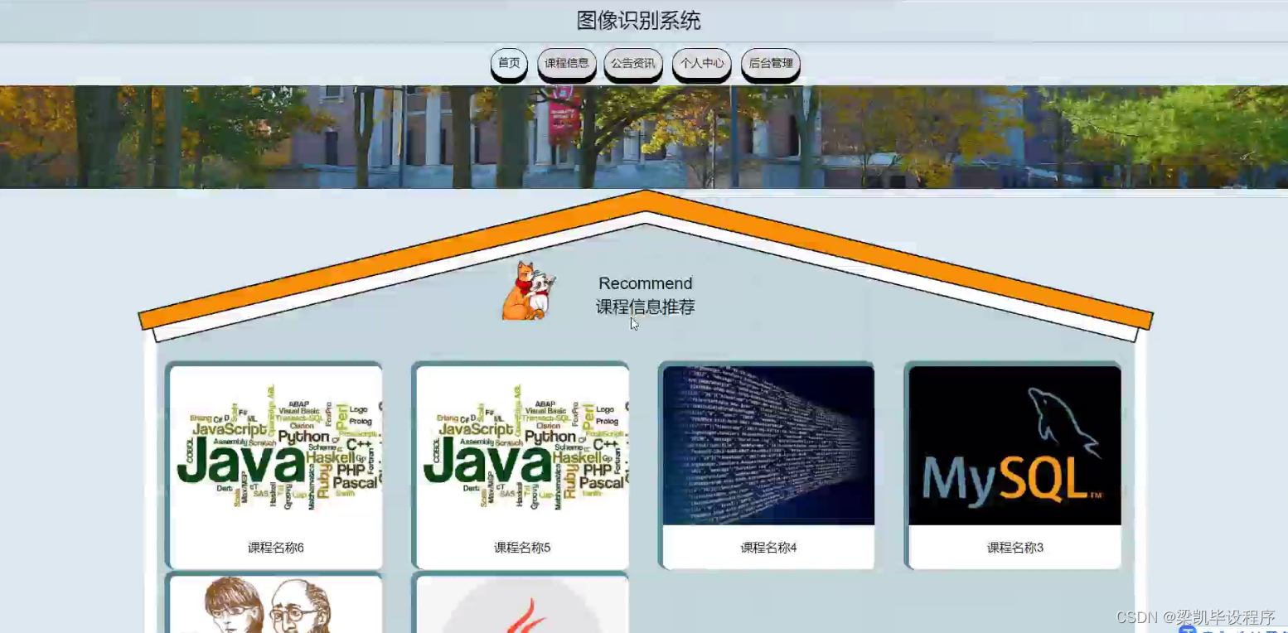
Task: Open the 首页 navigation button
Action: (x=508, y=63)
